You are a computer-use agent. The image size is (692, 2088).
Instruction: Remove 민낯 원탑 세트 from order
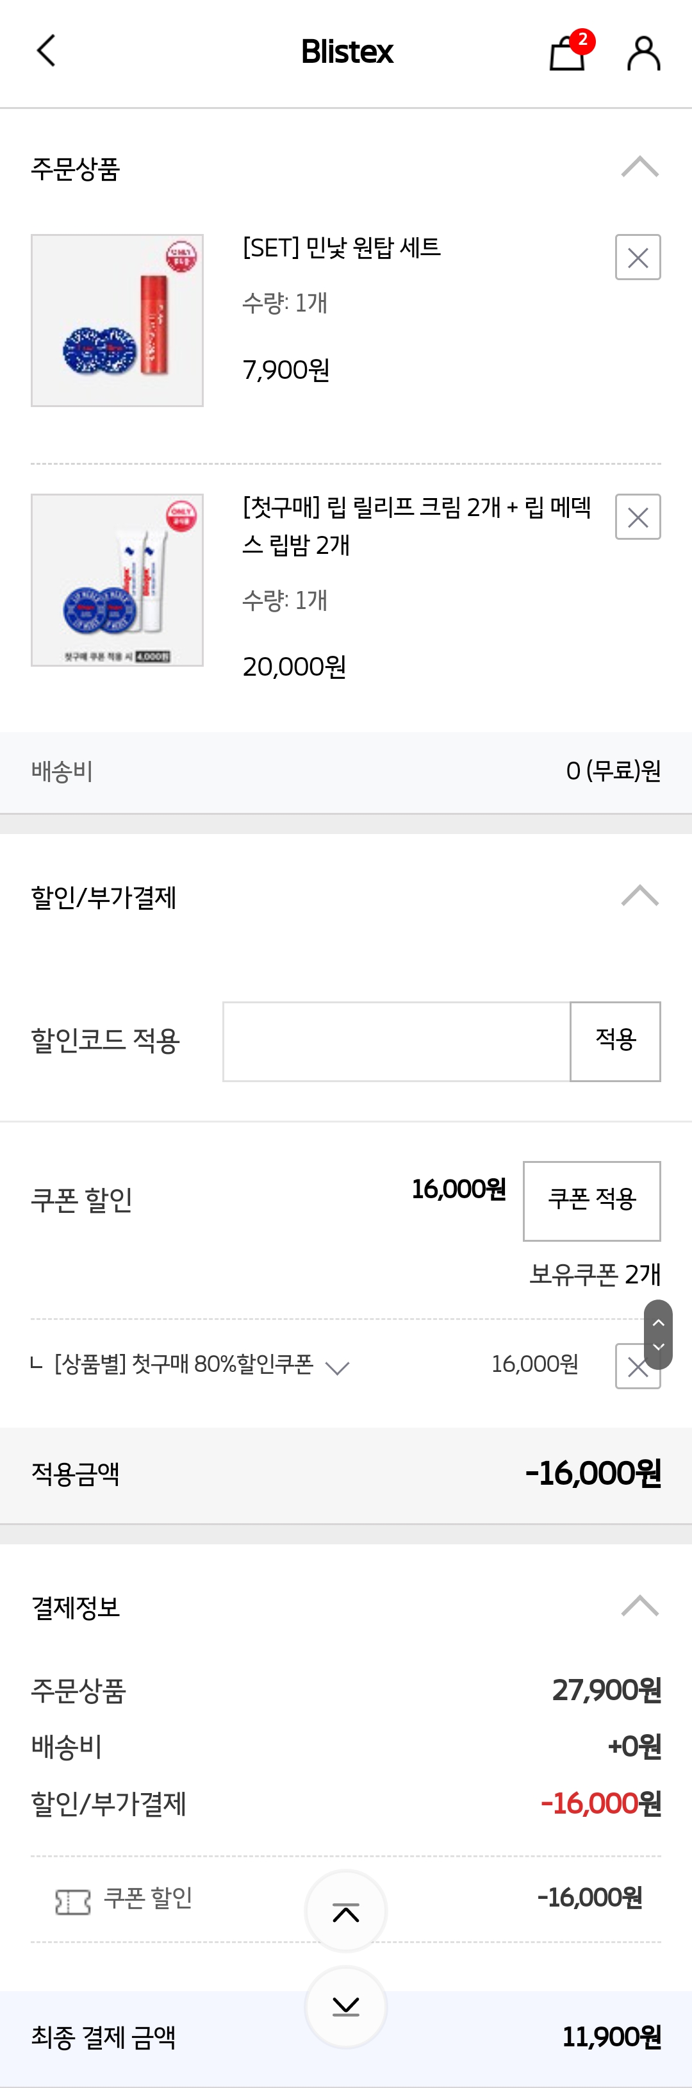coord(638,258)
